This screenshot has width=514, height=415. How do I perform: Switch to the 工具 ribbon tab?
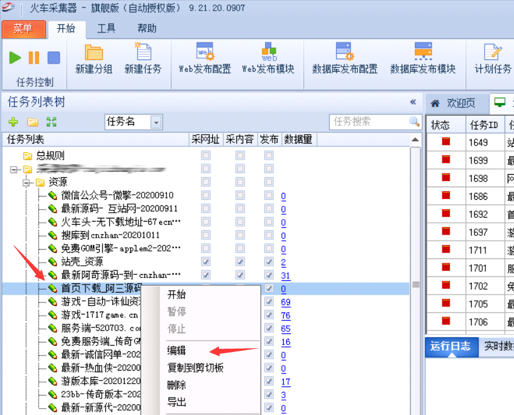pos(106,29)
